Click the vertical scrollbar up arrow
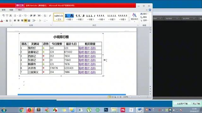Screen dimensions: 202x113 150,32
